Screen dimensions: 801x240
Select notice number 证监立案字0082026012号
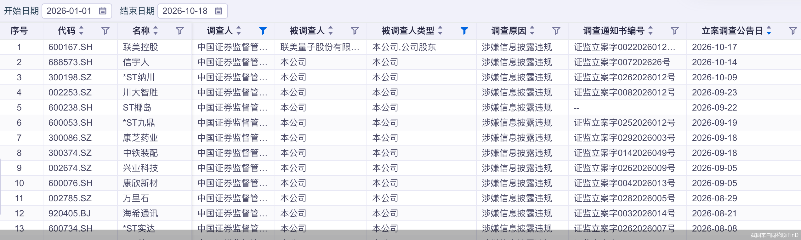[x=625, y=93]
